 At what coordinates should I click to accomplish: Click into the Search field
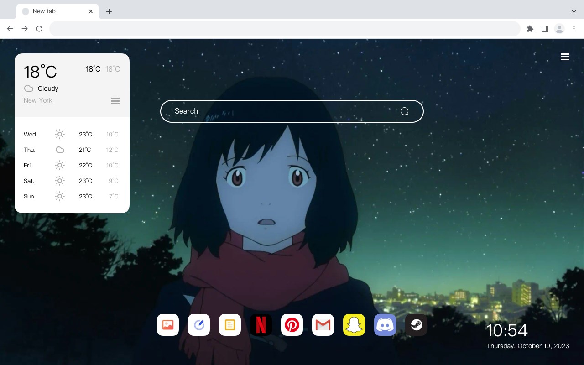click(292, 111)
